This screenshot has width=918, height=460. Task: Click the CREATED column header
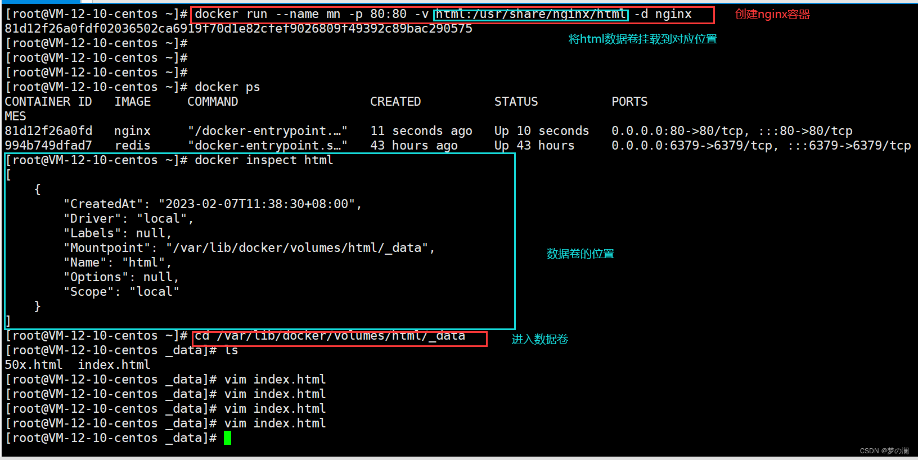tap(395, 102)
